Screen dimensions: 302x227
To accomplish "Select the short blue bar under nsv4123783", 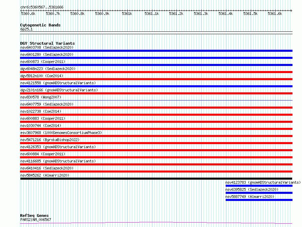I will tap(259, 186).
